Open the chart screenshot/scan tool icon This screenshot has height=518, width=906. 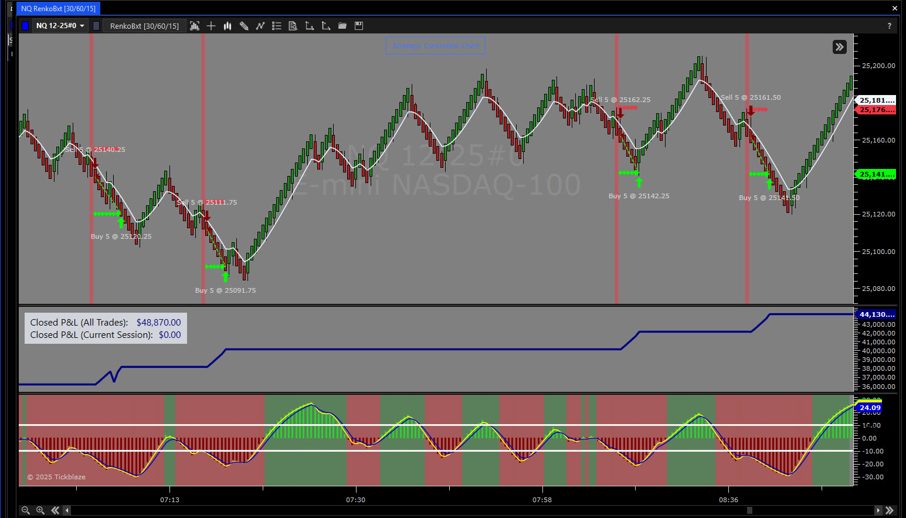[195, 26]
